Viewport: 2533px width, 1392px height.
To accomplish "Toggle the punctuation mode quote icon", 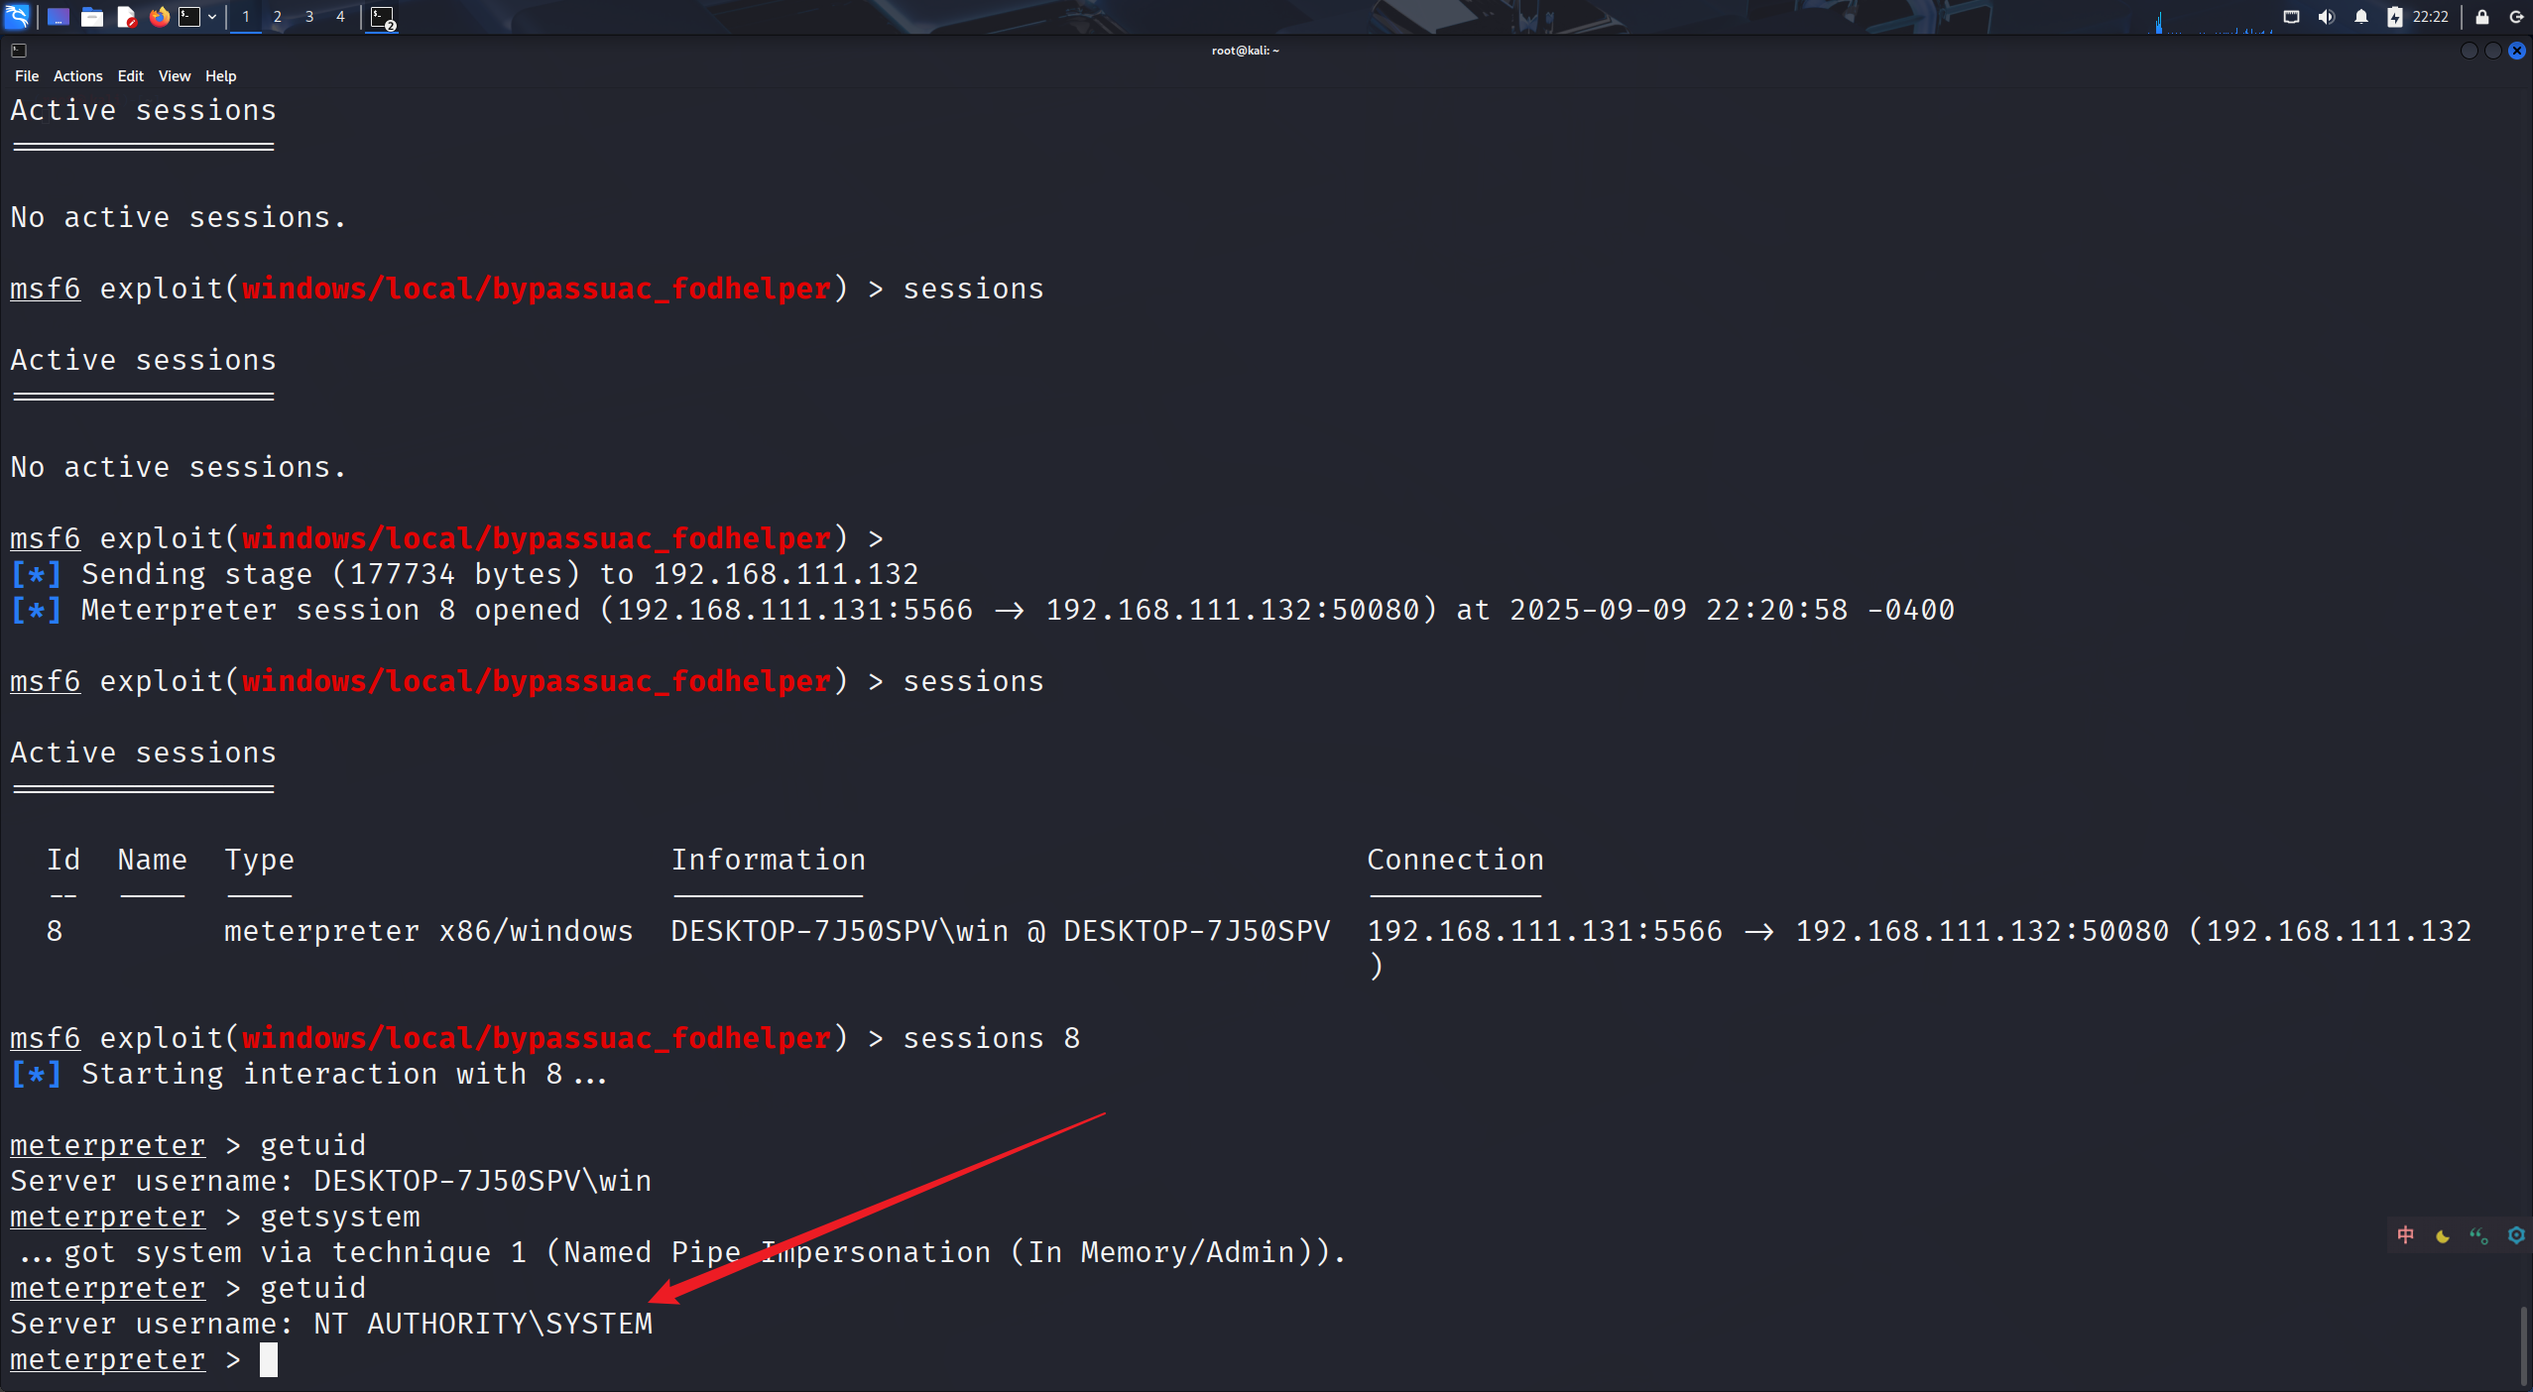I will [x=2478, y=1235].
